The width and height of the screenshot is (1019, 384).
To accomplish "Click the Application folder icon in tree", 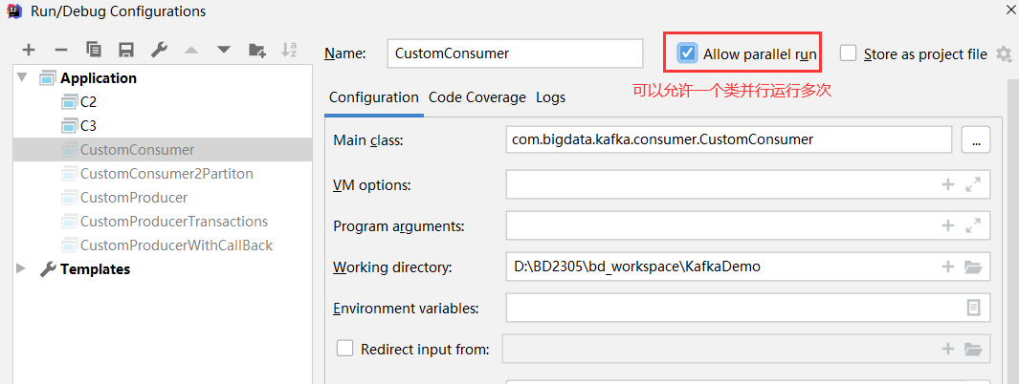I will 48,78.
